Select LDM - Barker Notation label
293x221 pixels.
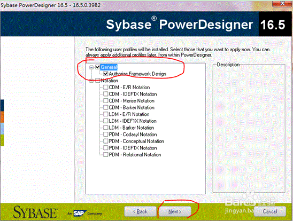132,128
